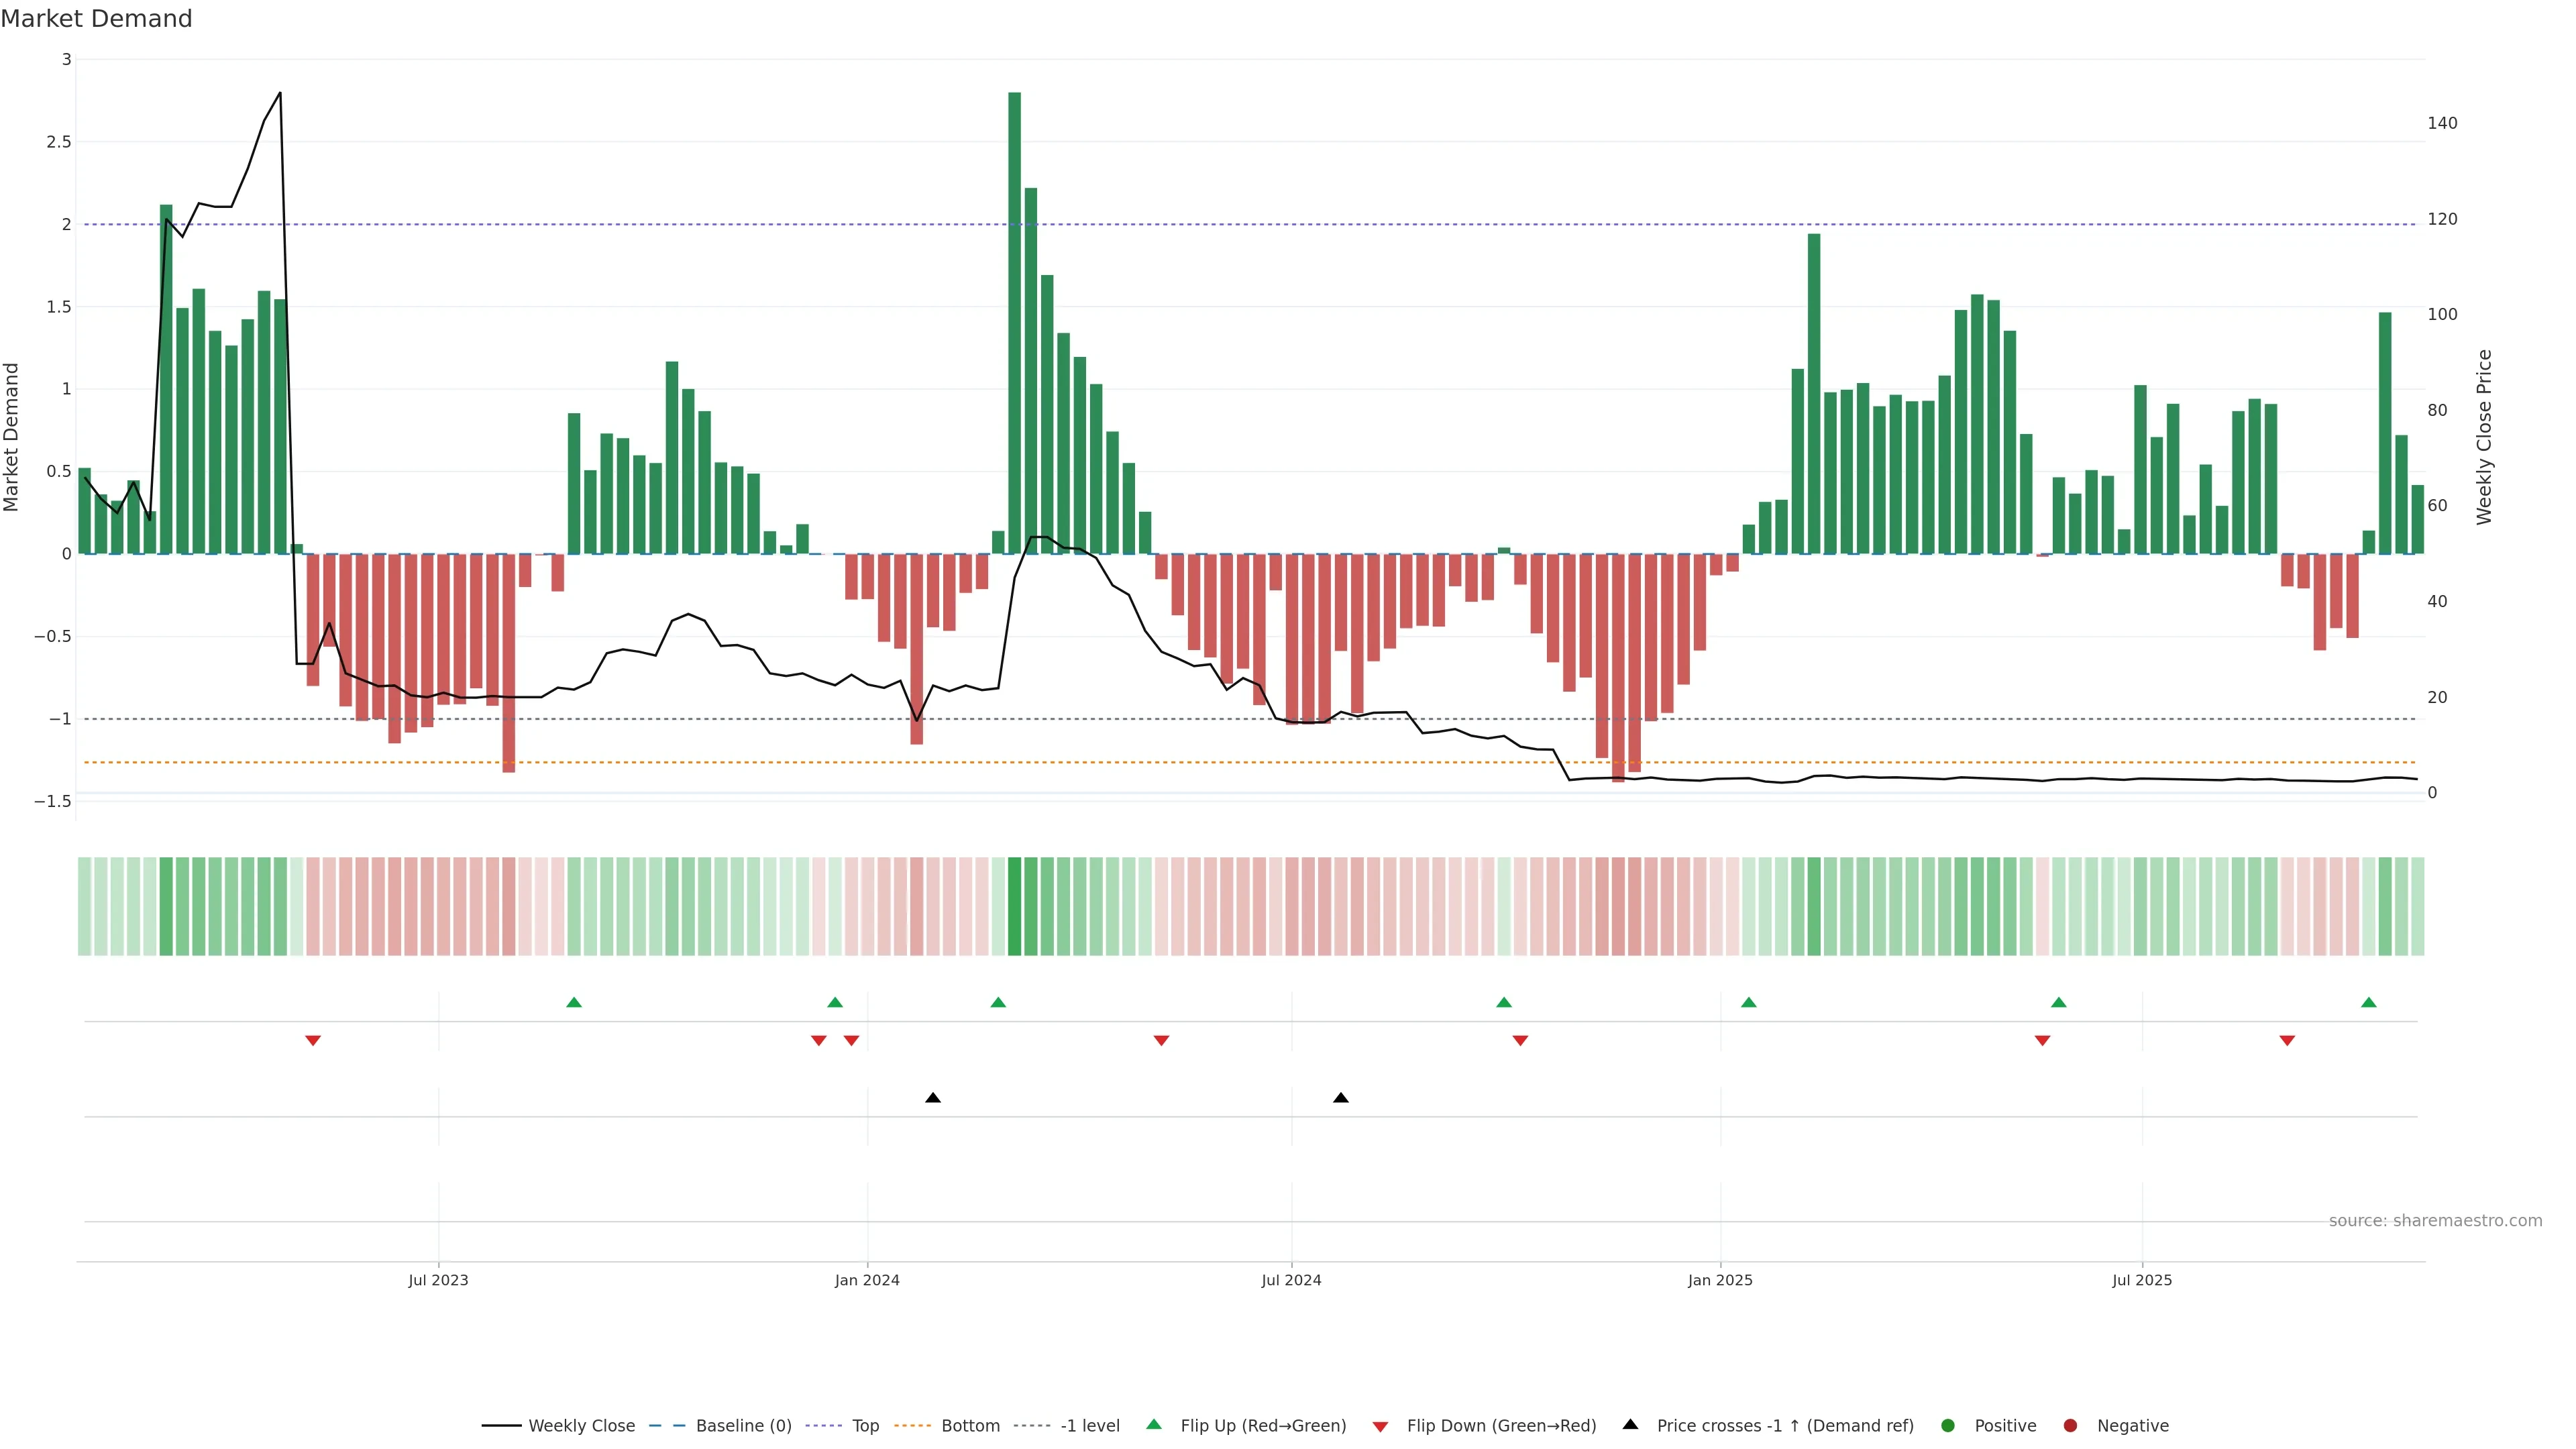The height and width of the screenshot is (1449, 2576).
Task: Click the Positive green circle legend icon
Action: (1947, 1425)
